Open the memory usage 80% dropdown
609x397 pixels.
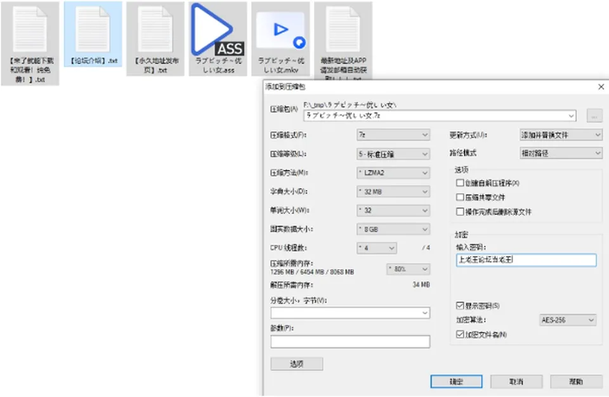(x=408, y=269)
